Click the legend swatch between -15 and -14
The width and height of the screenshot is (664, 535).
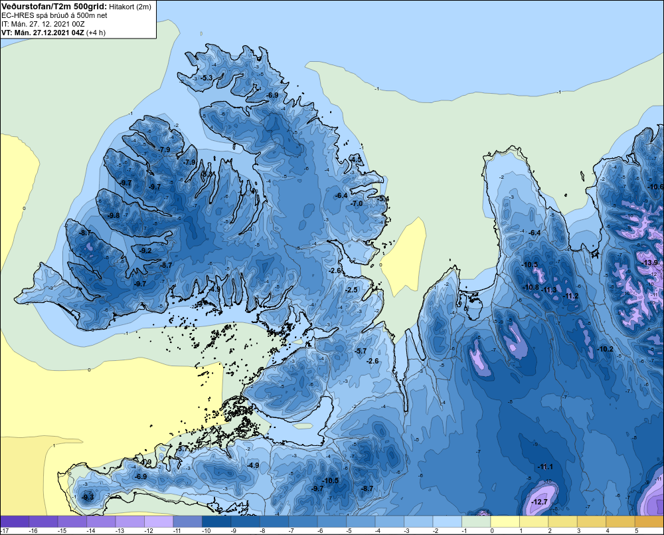(x=72, y=522)
